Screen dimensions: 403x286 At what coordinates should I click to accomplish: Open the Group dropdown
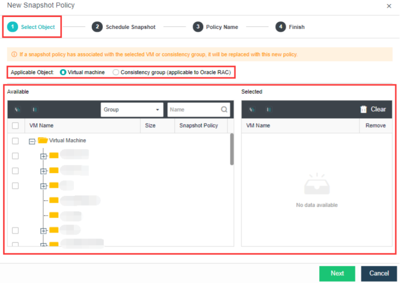coord(133,111)
